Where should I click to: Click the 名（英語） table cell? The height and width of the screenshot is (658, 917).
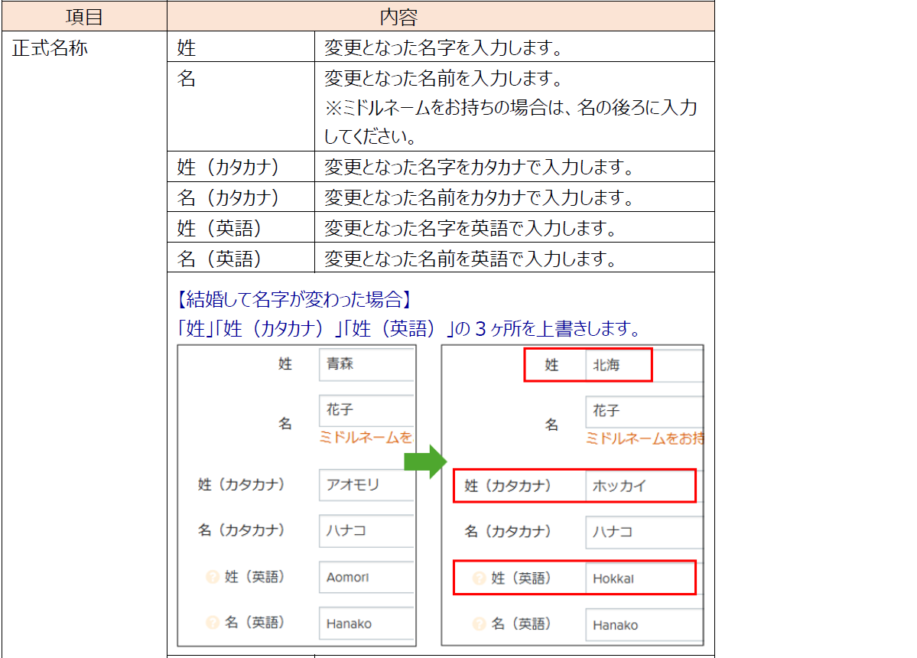(x=241, y=258)
